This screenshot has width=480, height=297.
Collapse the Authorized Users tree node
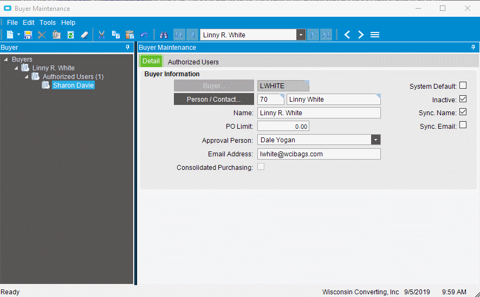[x=27, y=77]
